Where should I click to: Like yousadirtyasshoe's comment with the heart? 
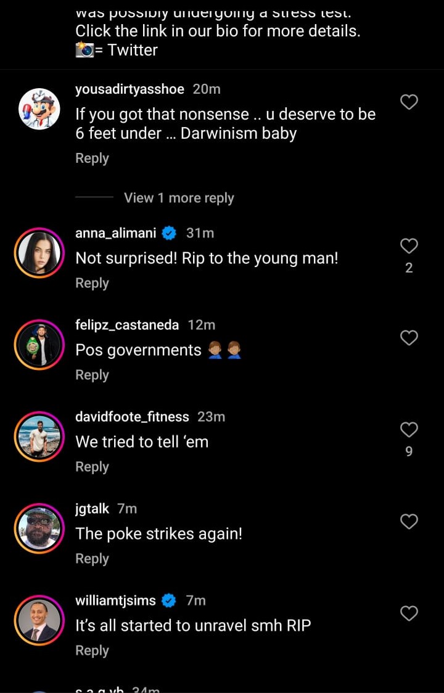pos(409,102)
